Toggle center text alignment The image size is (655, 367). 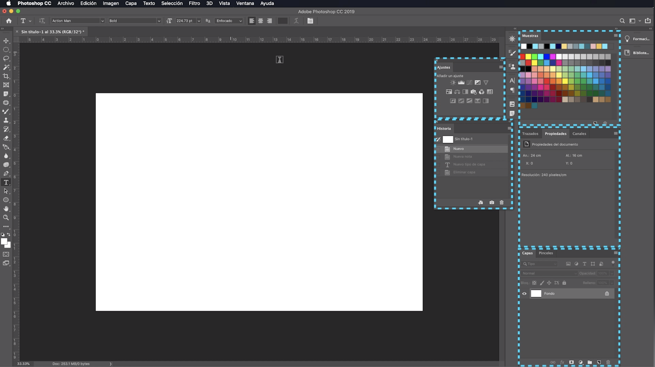261,21
